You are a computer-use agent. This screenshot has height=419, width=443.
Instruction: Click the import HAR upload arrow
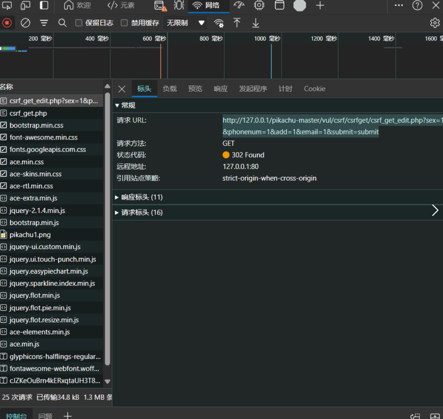[x=237, y=23]
